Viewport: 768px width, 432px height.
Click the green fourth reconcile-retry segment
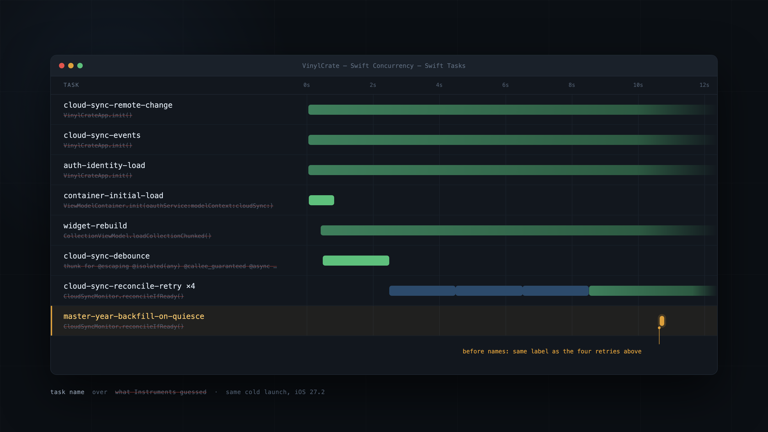pos(653,291)
